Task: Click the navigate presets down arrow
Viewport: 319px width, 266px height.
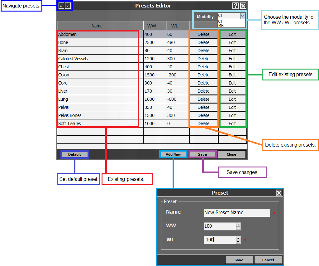Action: coord(68,6)
